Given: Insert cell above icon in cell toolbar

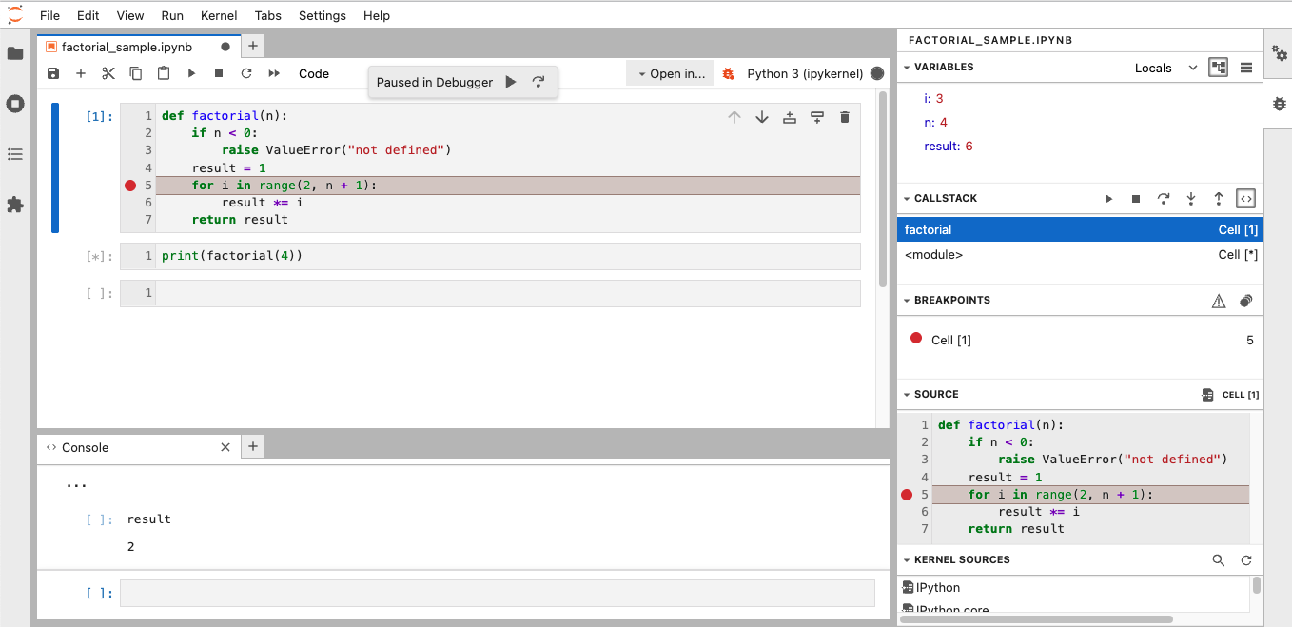Looking at the screenshot, I should point(790,117).
